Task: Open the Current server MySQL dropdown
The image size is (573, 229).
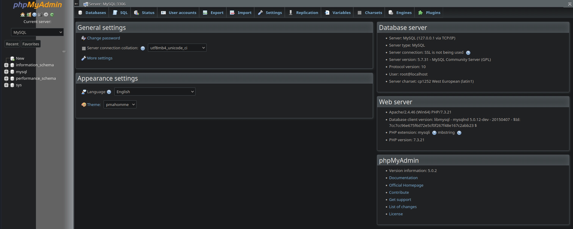Action: point(37,32)
